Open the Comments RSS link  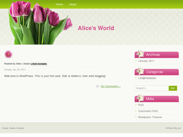pos(148,111)
